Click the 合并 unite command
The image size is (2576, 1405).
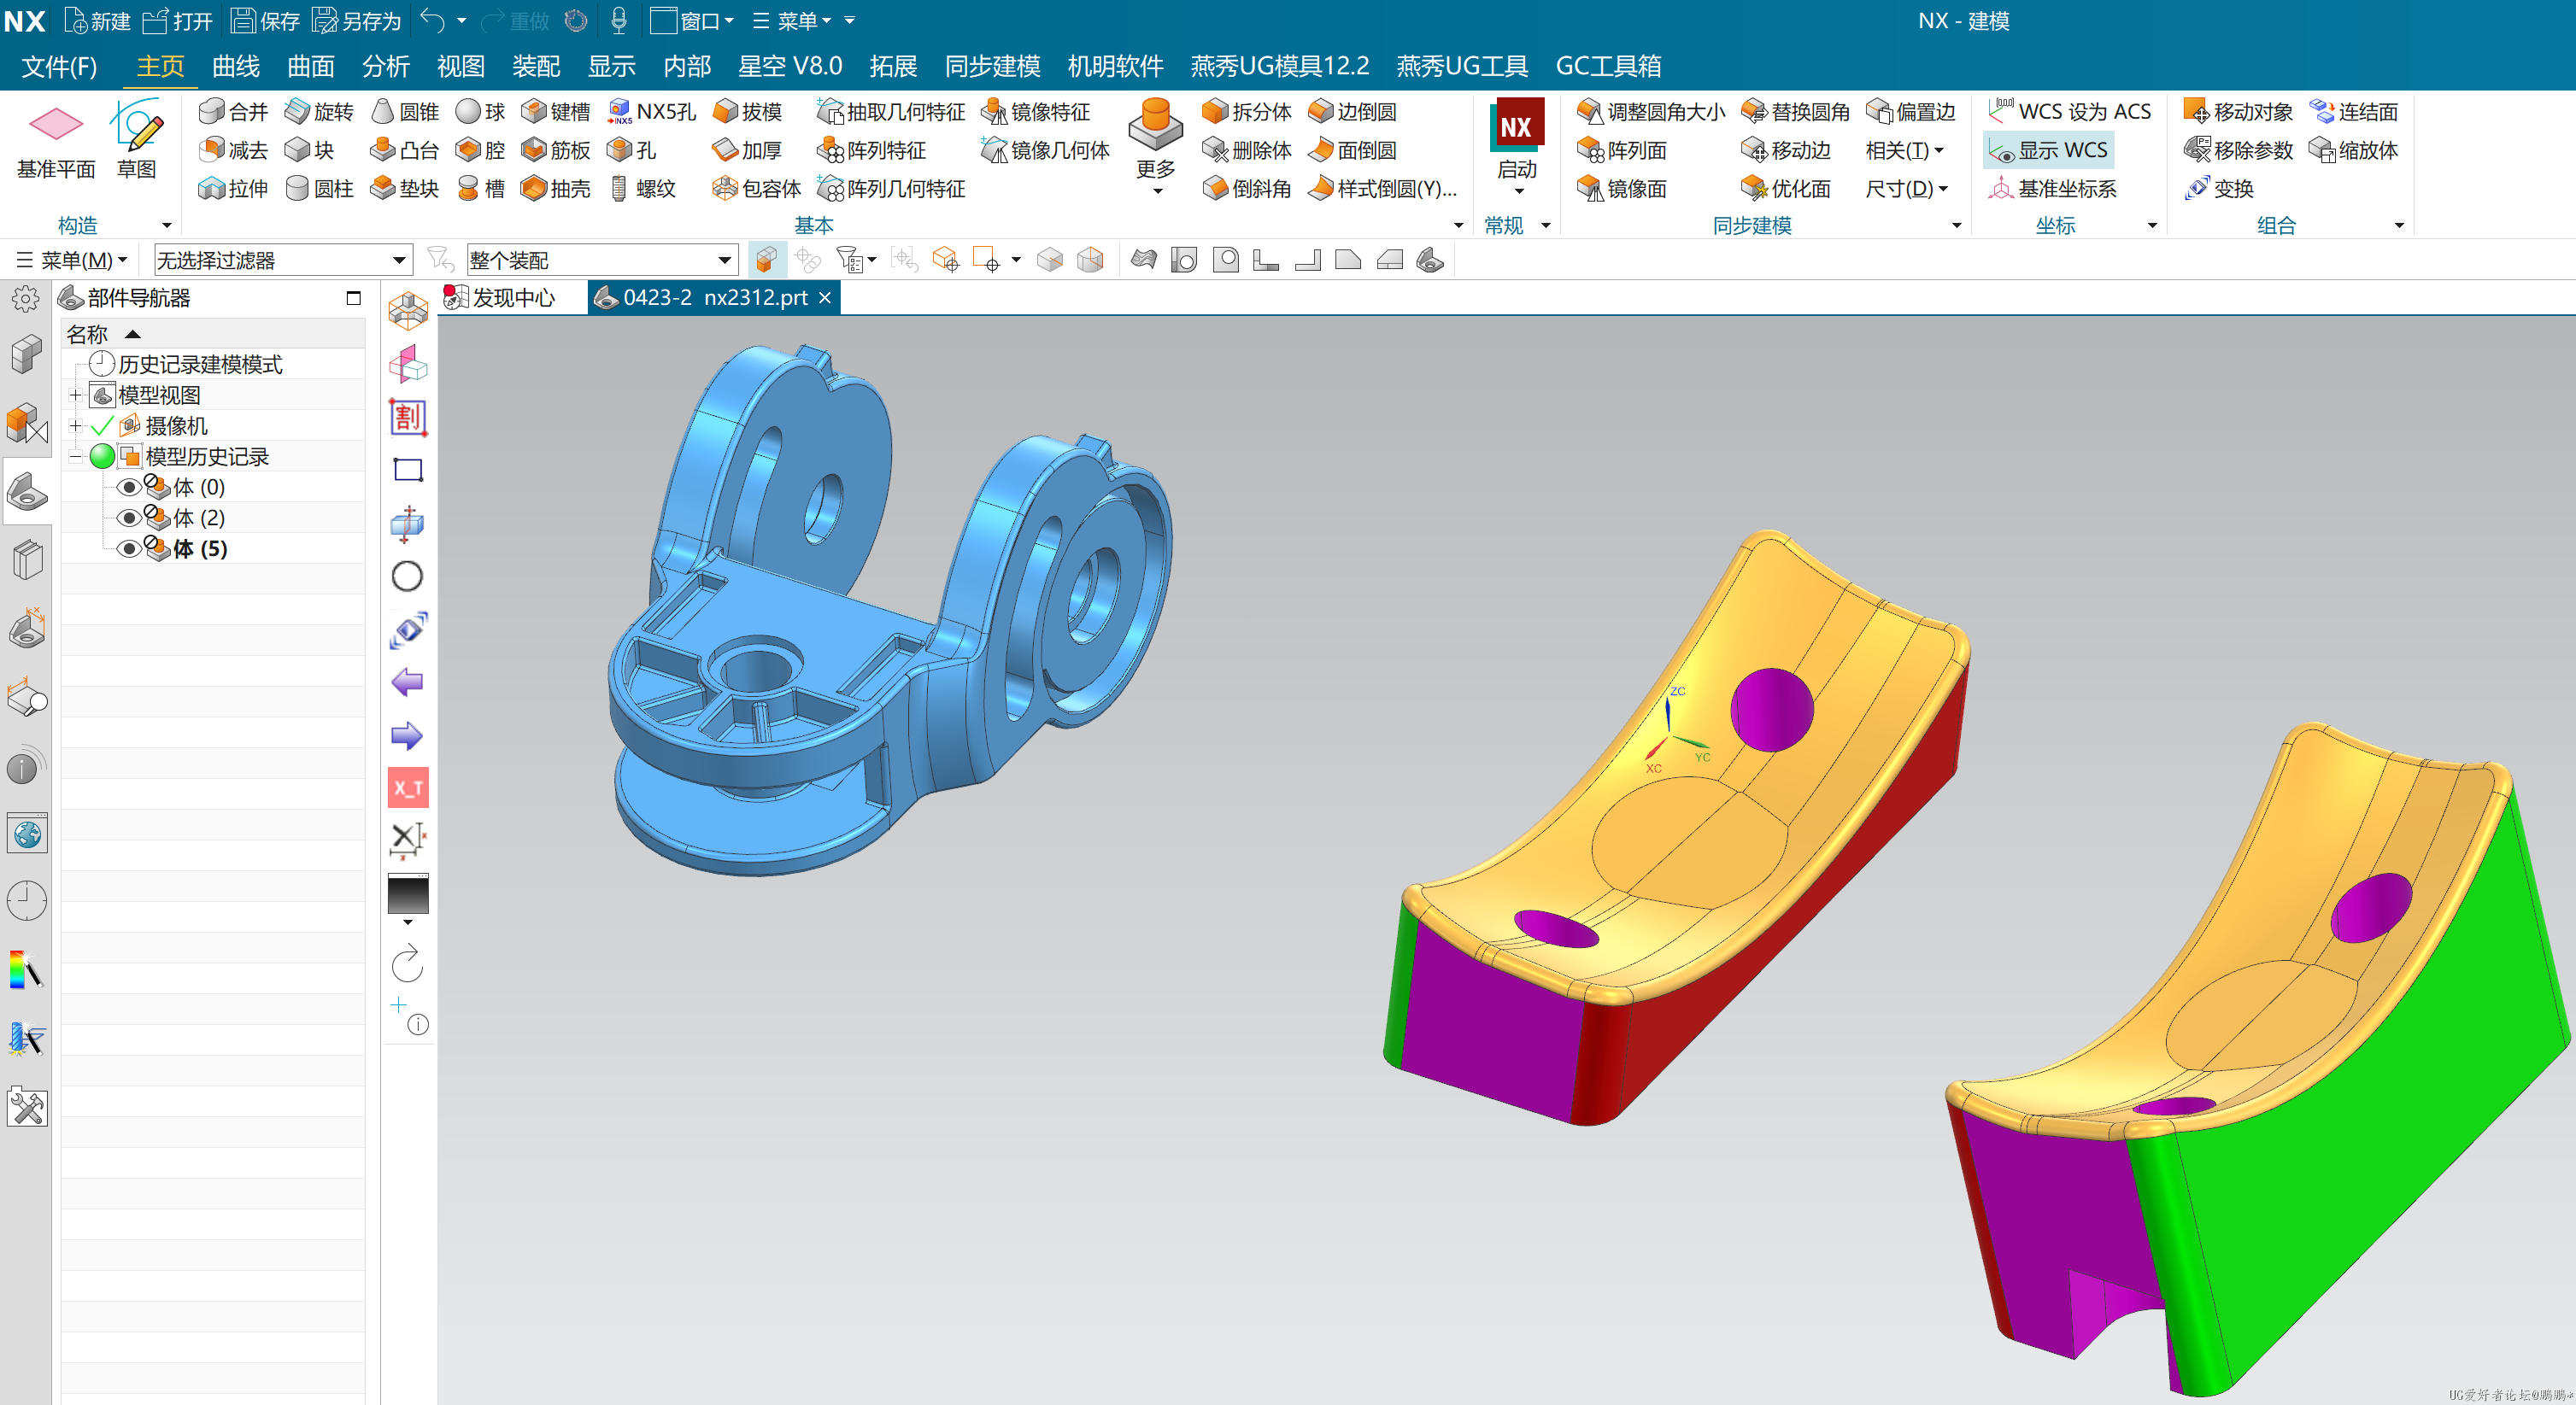[x=233, y=111]
